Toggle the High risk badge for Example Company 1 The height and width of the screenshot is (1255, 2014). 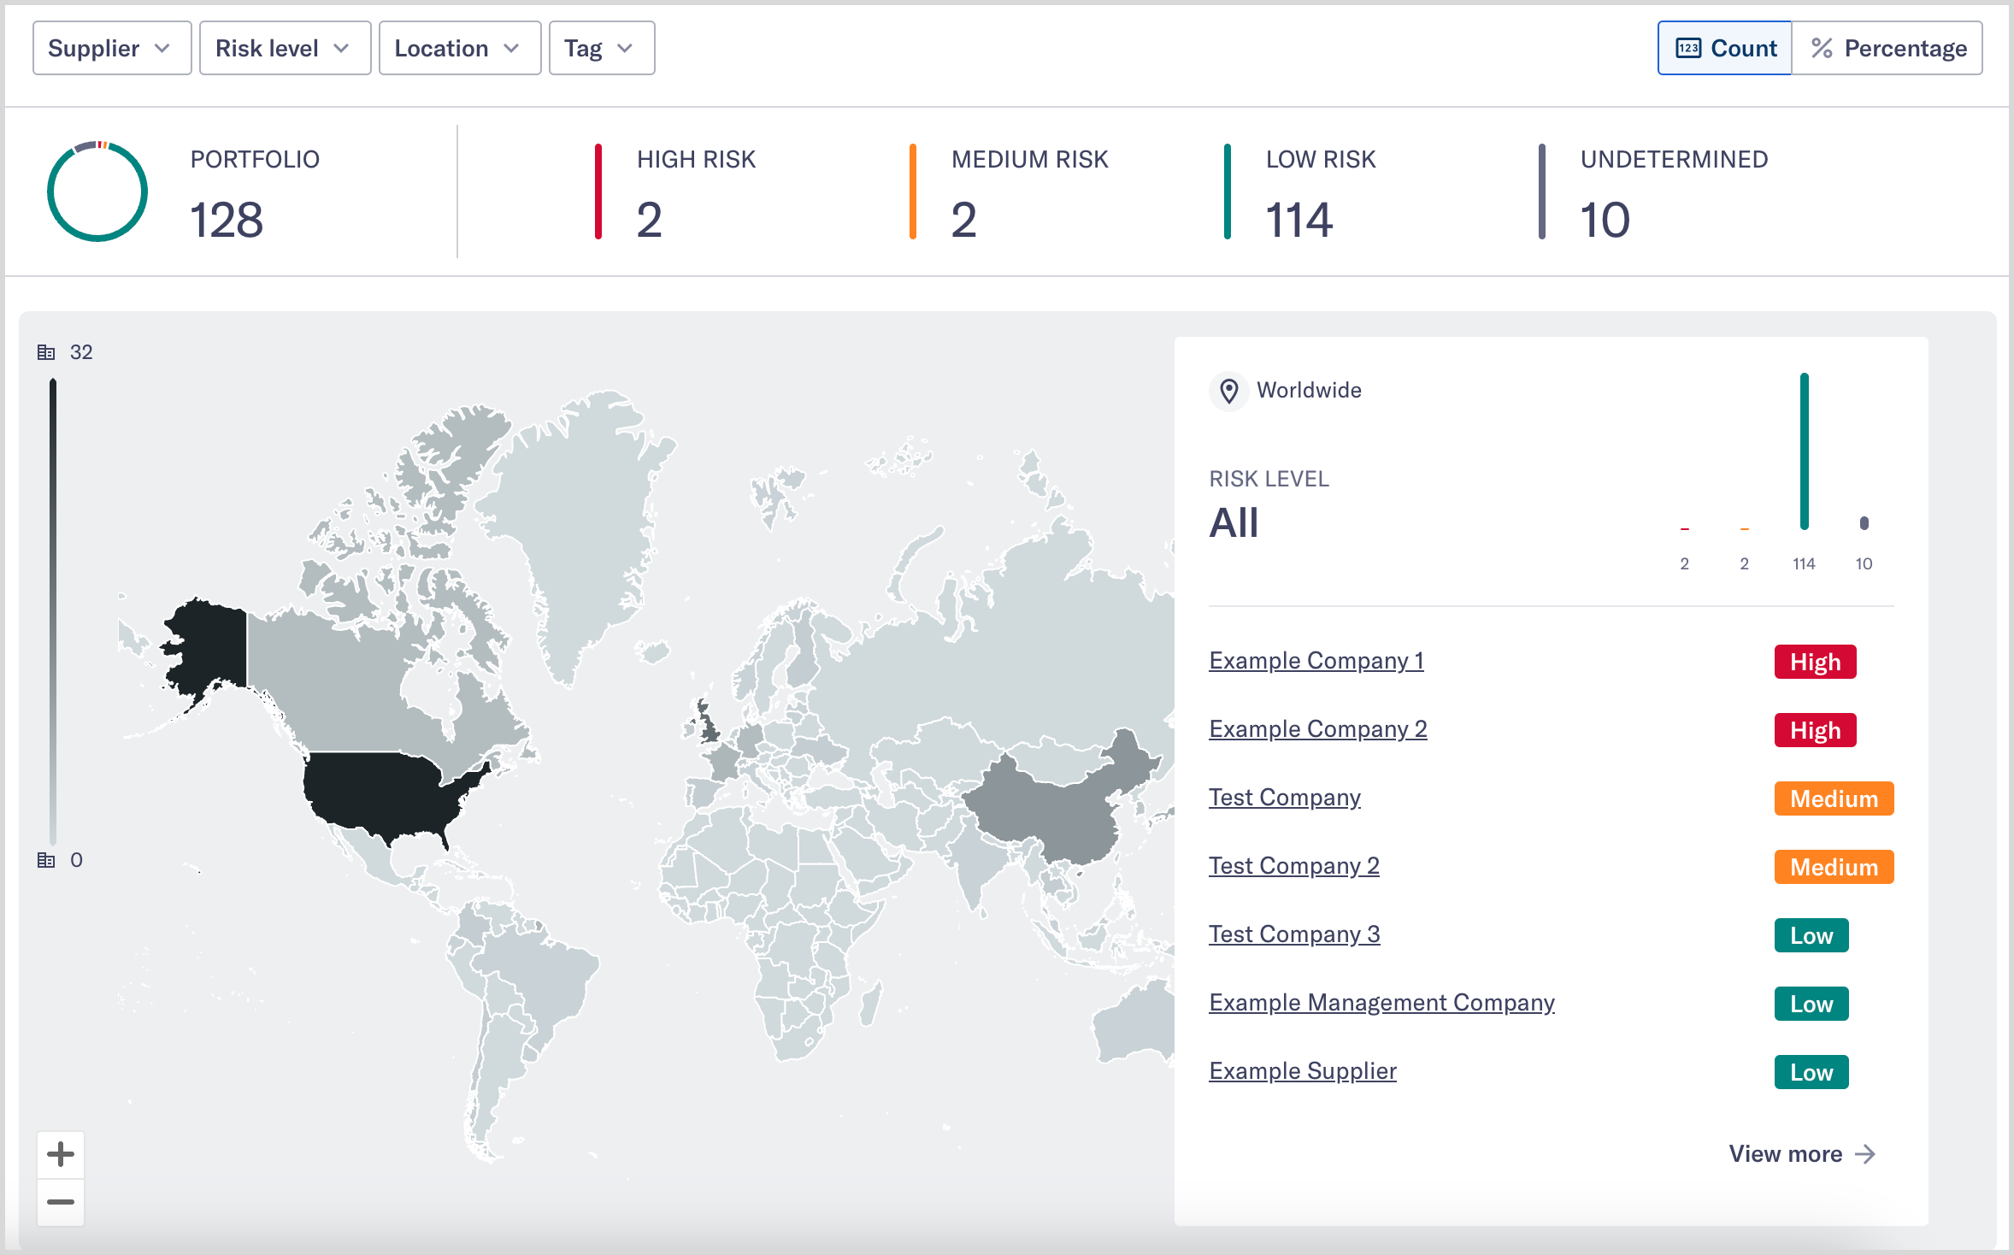[x=1815, y=661]
